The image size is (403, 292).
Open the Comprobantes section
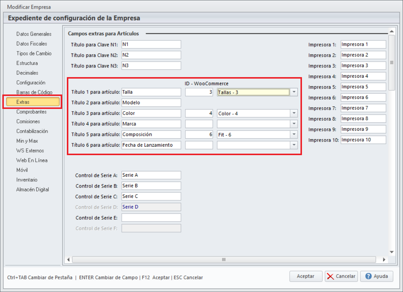[x=31, y=112]
